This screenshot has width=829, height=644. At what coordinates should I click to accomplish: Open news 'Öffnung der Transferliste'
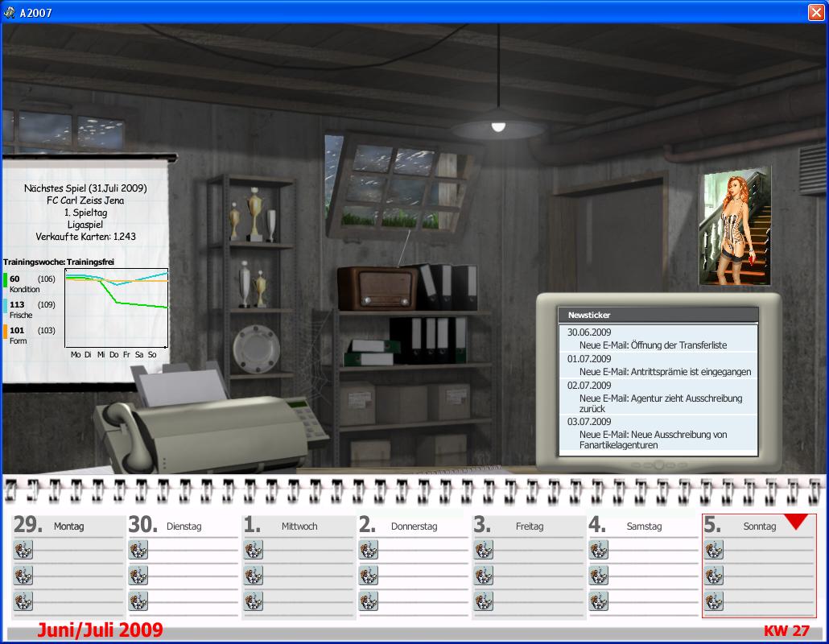(653, 345)
